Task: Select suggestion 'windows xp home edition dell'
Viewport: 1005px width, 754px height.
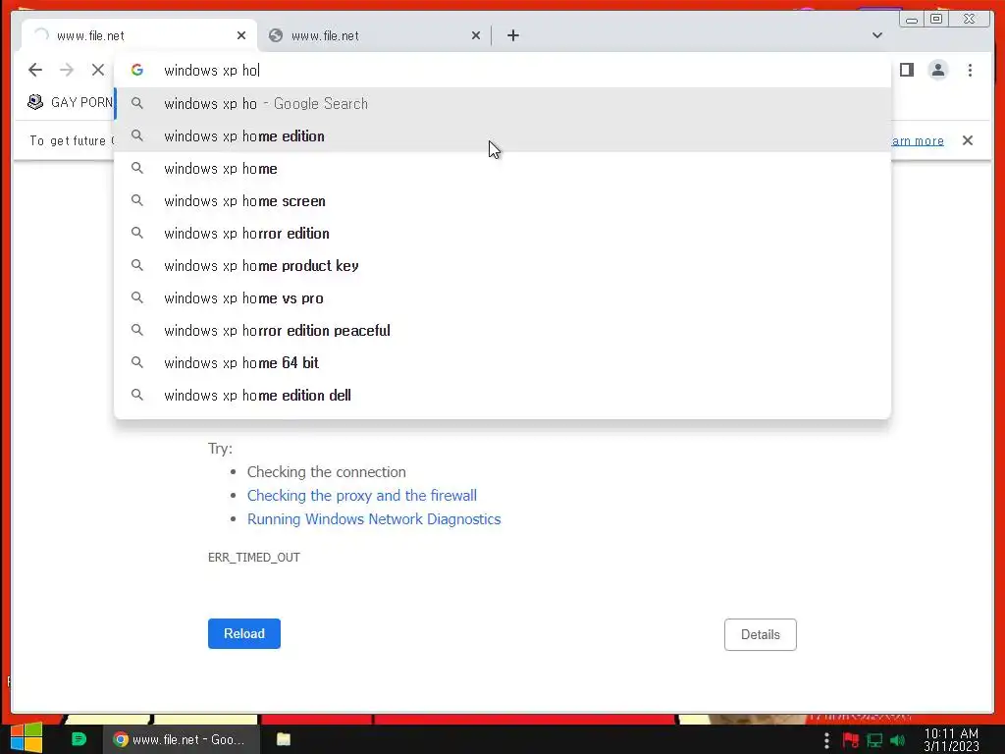Action: (x=502, y=395)
